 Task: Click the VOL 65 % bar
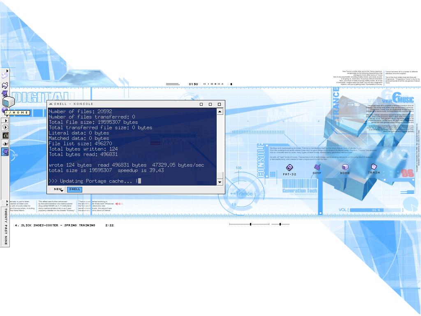376,210
